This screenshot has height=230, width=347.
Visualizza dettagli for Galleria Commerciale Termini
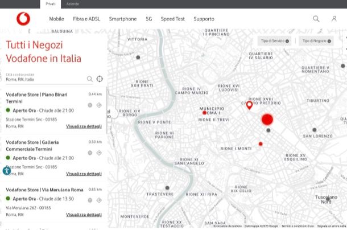click(x=84, y=174)
